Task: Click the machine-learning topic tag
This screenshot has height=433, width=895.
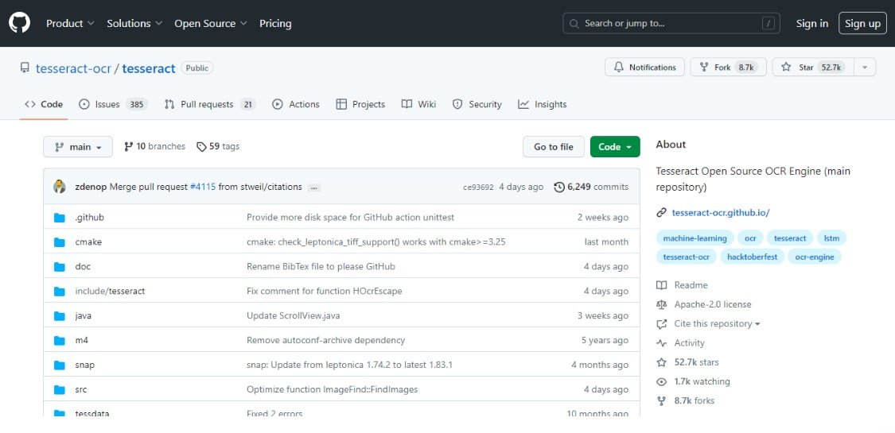Action: pyautogui.click(x=695, y=238)
